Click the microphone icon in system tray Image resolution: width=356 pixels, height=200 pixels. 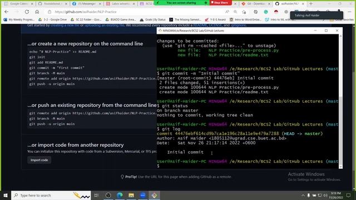(309, 195)
